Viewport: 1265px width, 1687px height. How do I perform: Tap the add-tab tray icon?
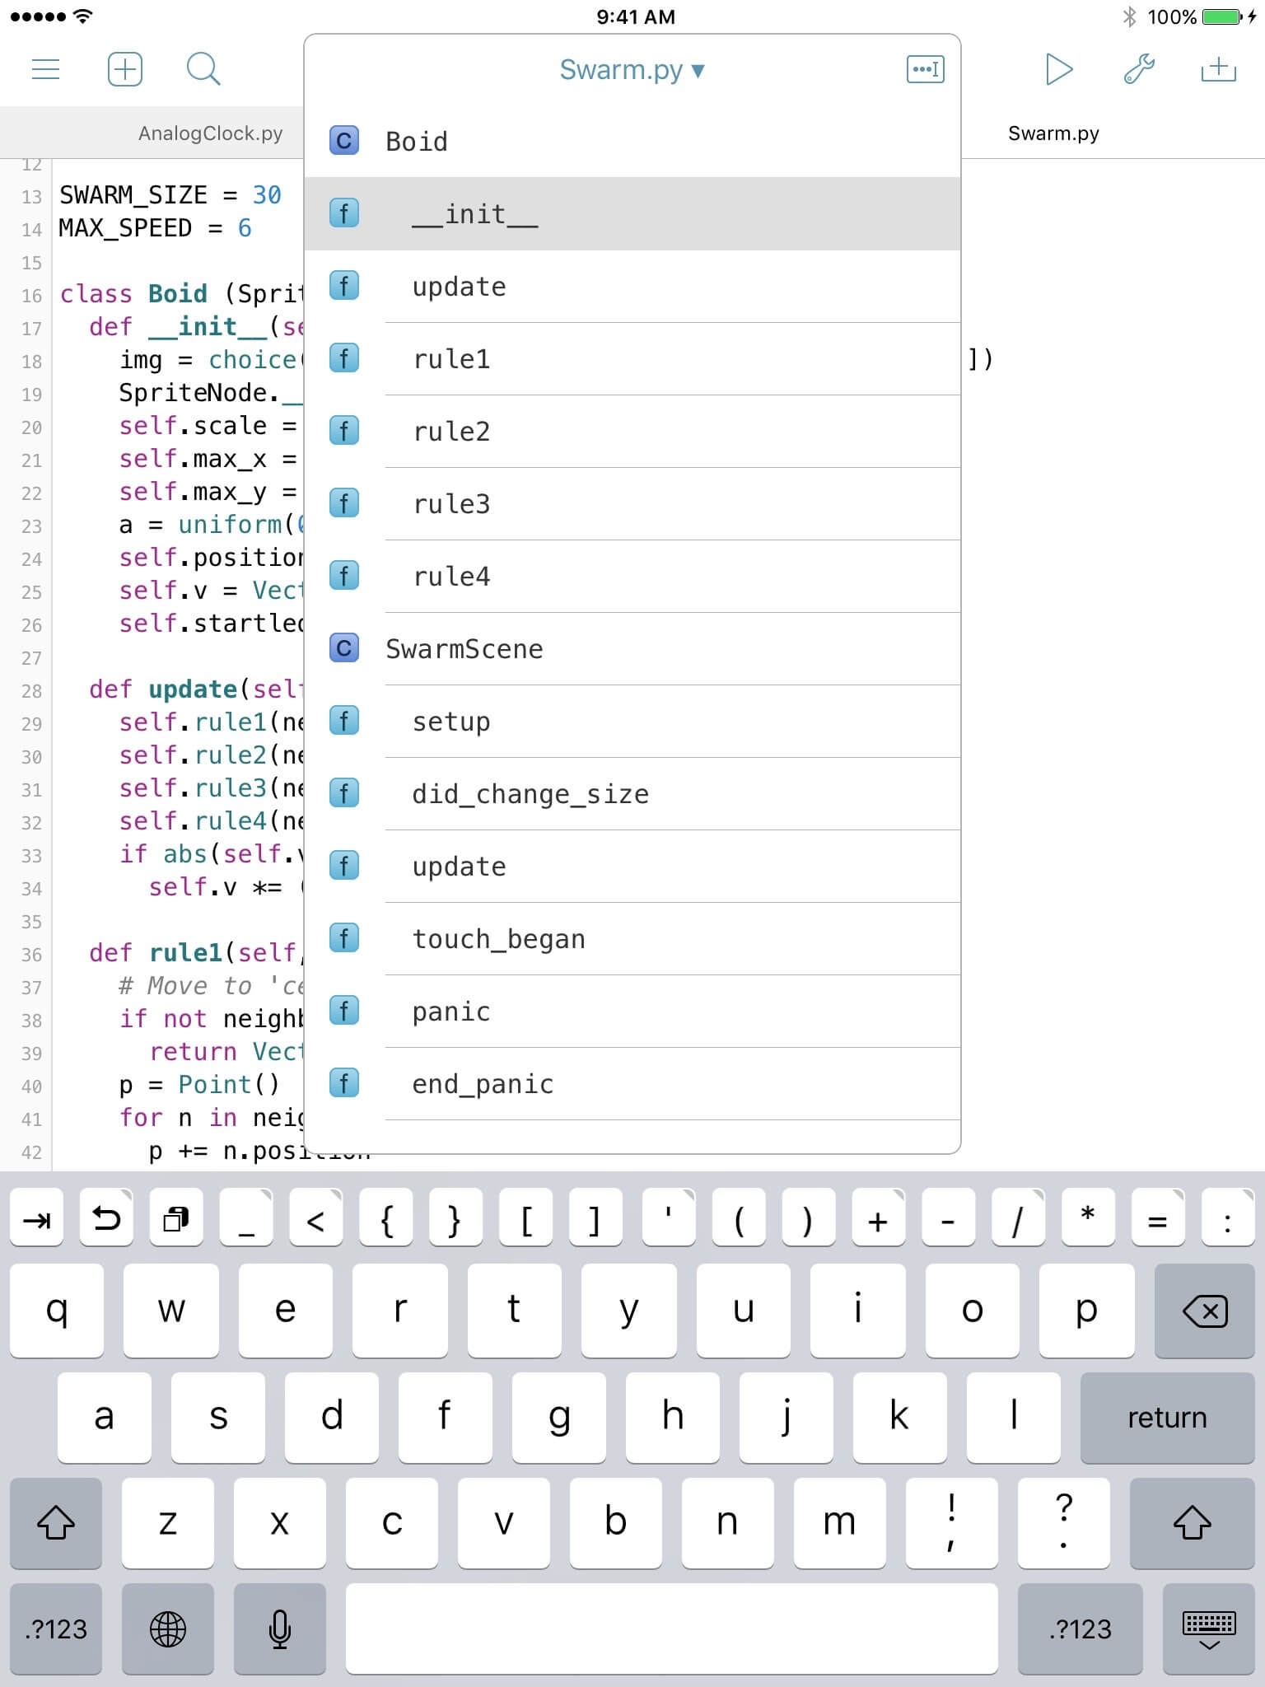[x=1218, y=69]
